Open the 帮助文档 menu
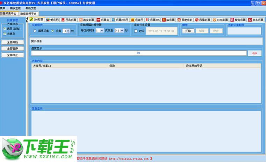266x162 pixels. (x=31, y=8)
